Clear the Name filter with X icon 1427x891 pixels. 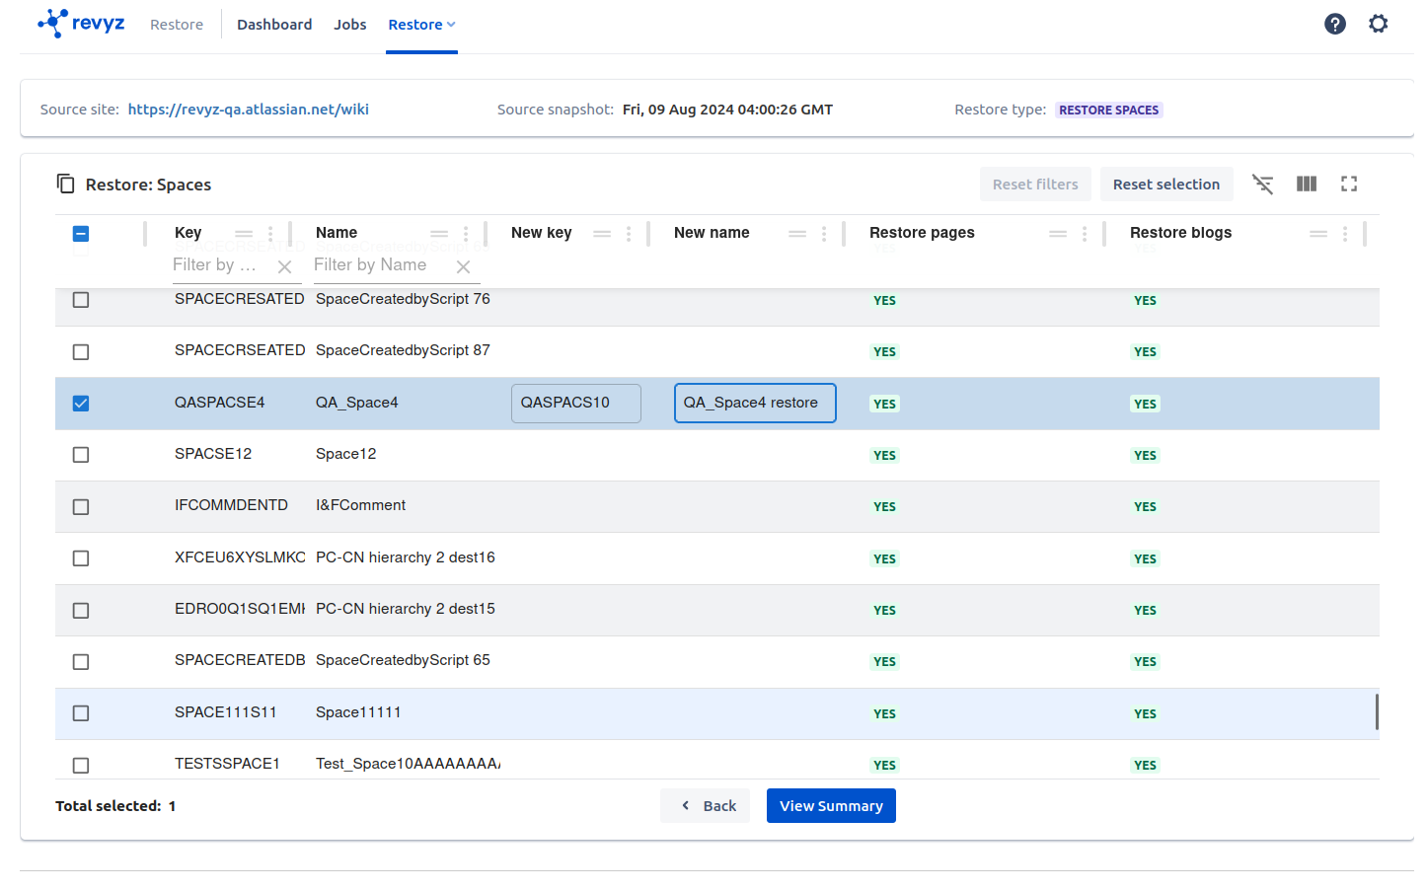click(x=463, y=266)
